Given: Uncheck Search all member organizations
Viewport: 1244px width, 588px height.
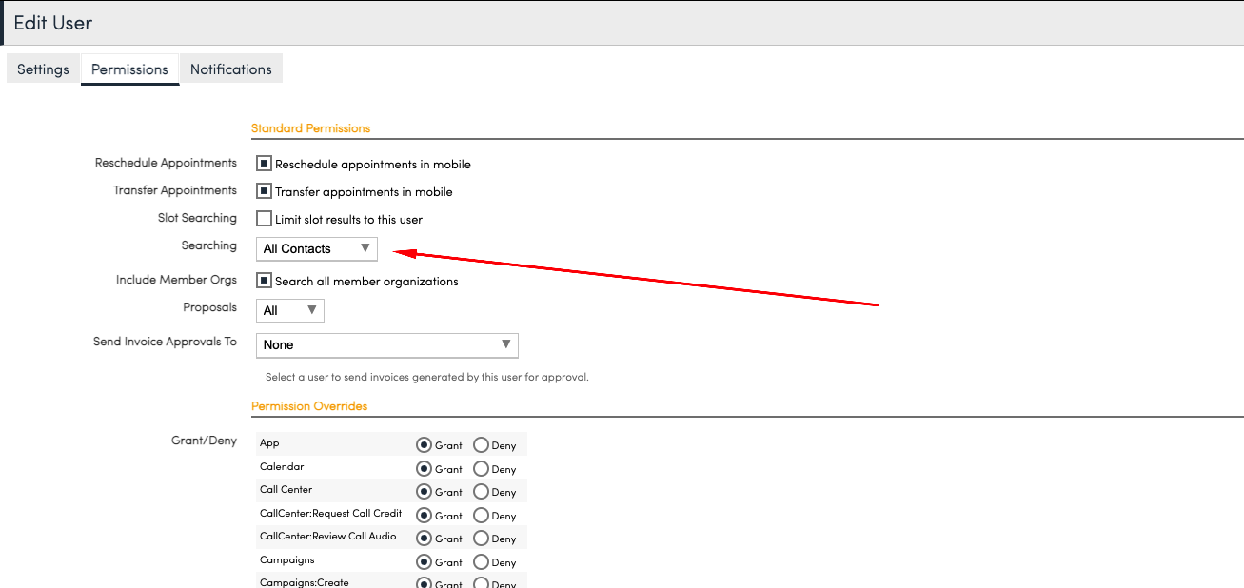Looking at the screenshot, I should click(x=265, y=281).
